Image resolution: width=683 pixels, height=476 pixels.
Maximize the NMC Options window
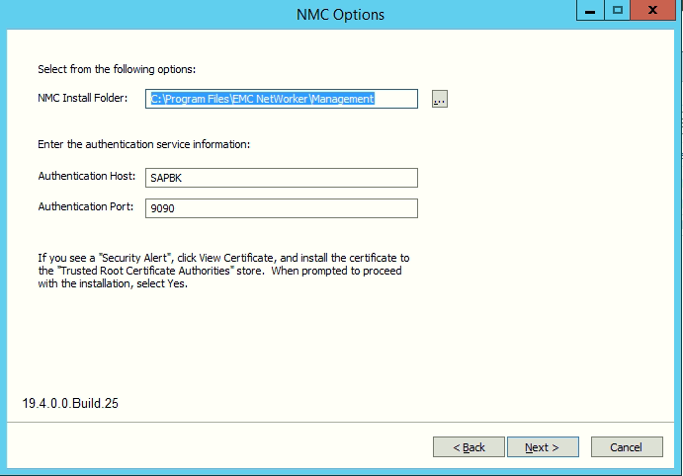pos(618,12)
